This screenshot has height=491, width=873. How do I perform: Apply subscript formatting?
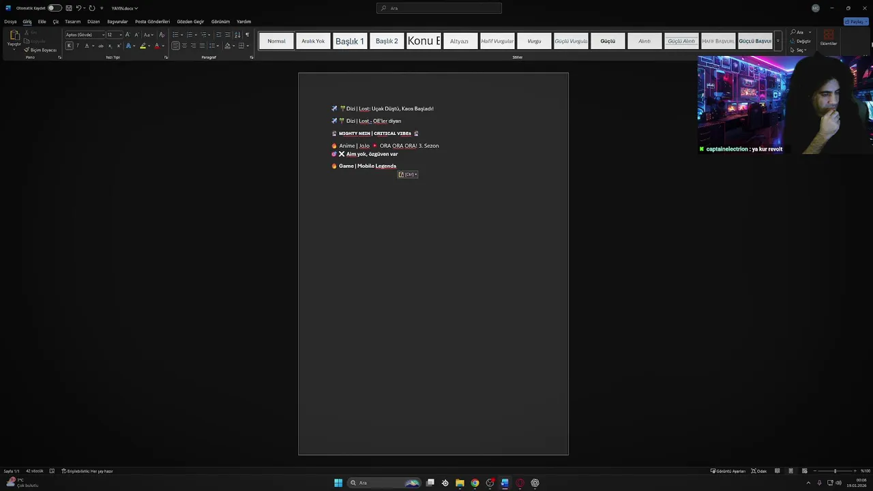110,46
